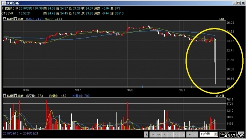Click the MA20 green indicator label

[x=53, y=19]
